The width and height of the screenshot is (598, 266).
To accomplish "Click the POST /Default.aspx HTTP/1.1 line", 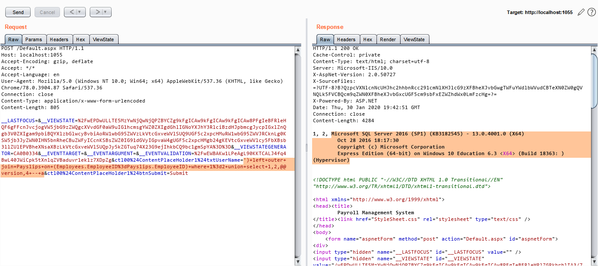I will pos(42,48).
